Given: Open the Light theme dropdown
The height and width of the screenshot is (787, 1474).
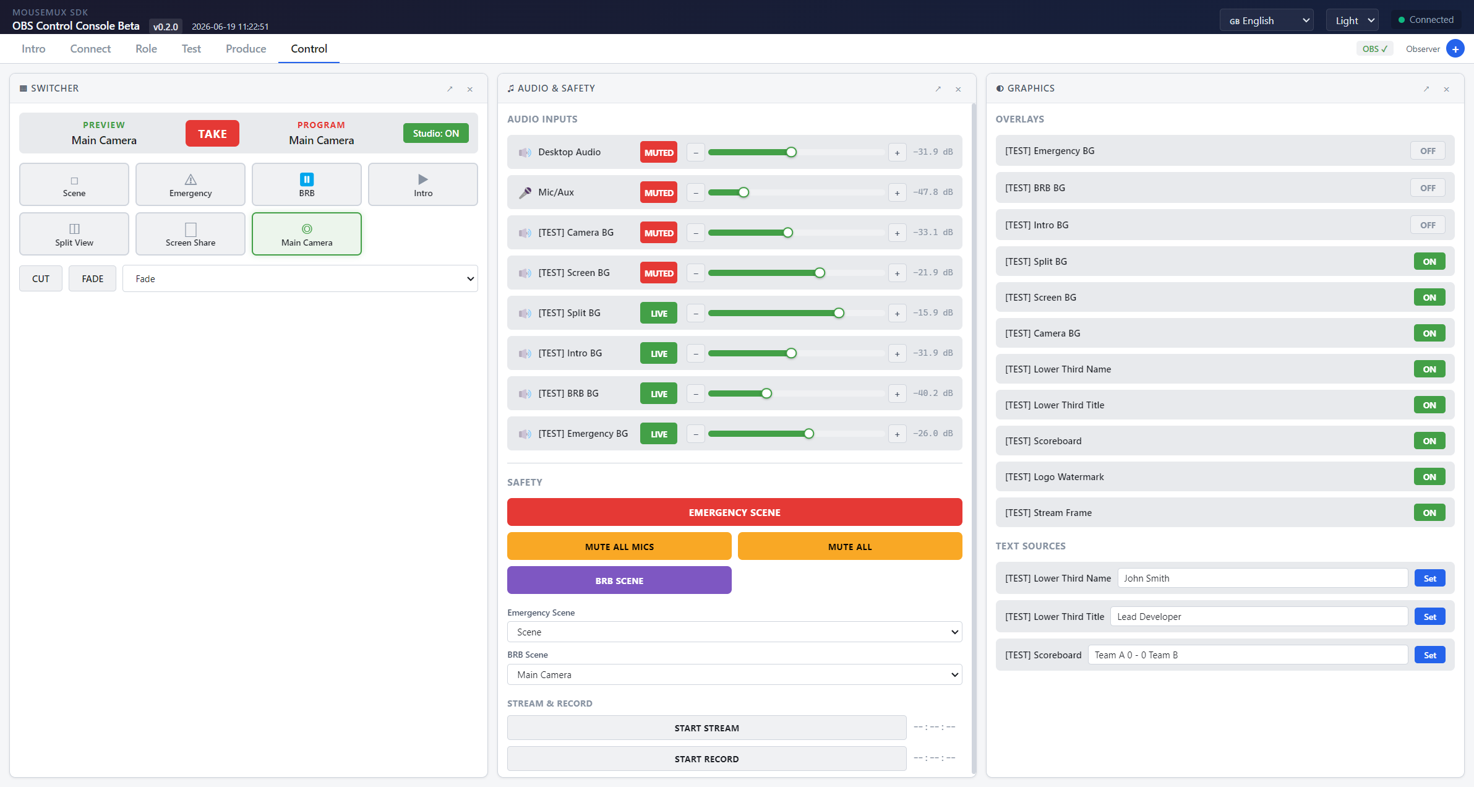Looking at the screenshot, I should pyautogui.click(x=1353, y=20).
